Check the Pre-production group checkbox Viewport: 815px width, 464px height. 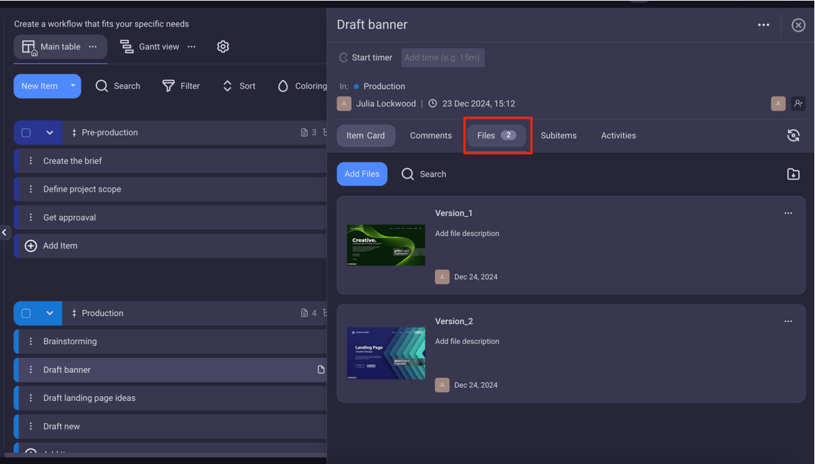(27, 133)
